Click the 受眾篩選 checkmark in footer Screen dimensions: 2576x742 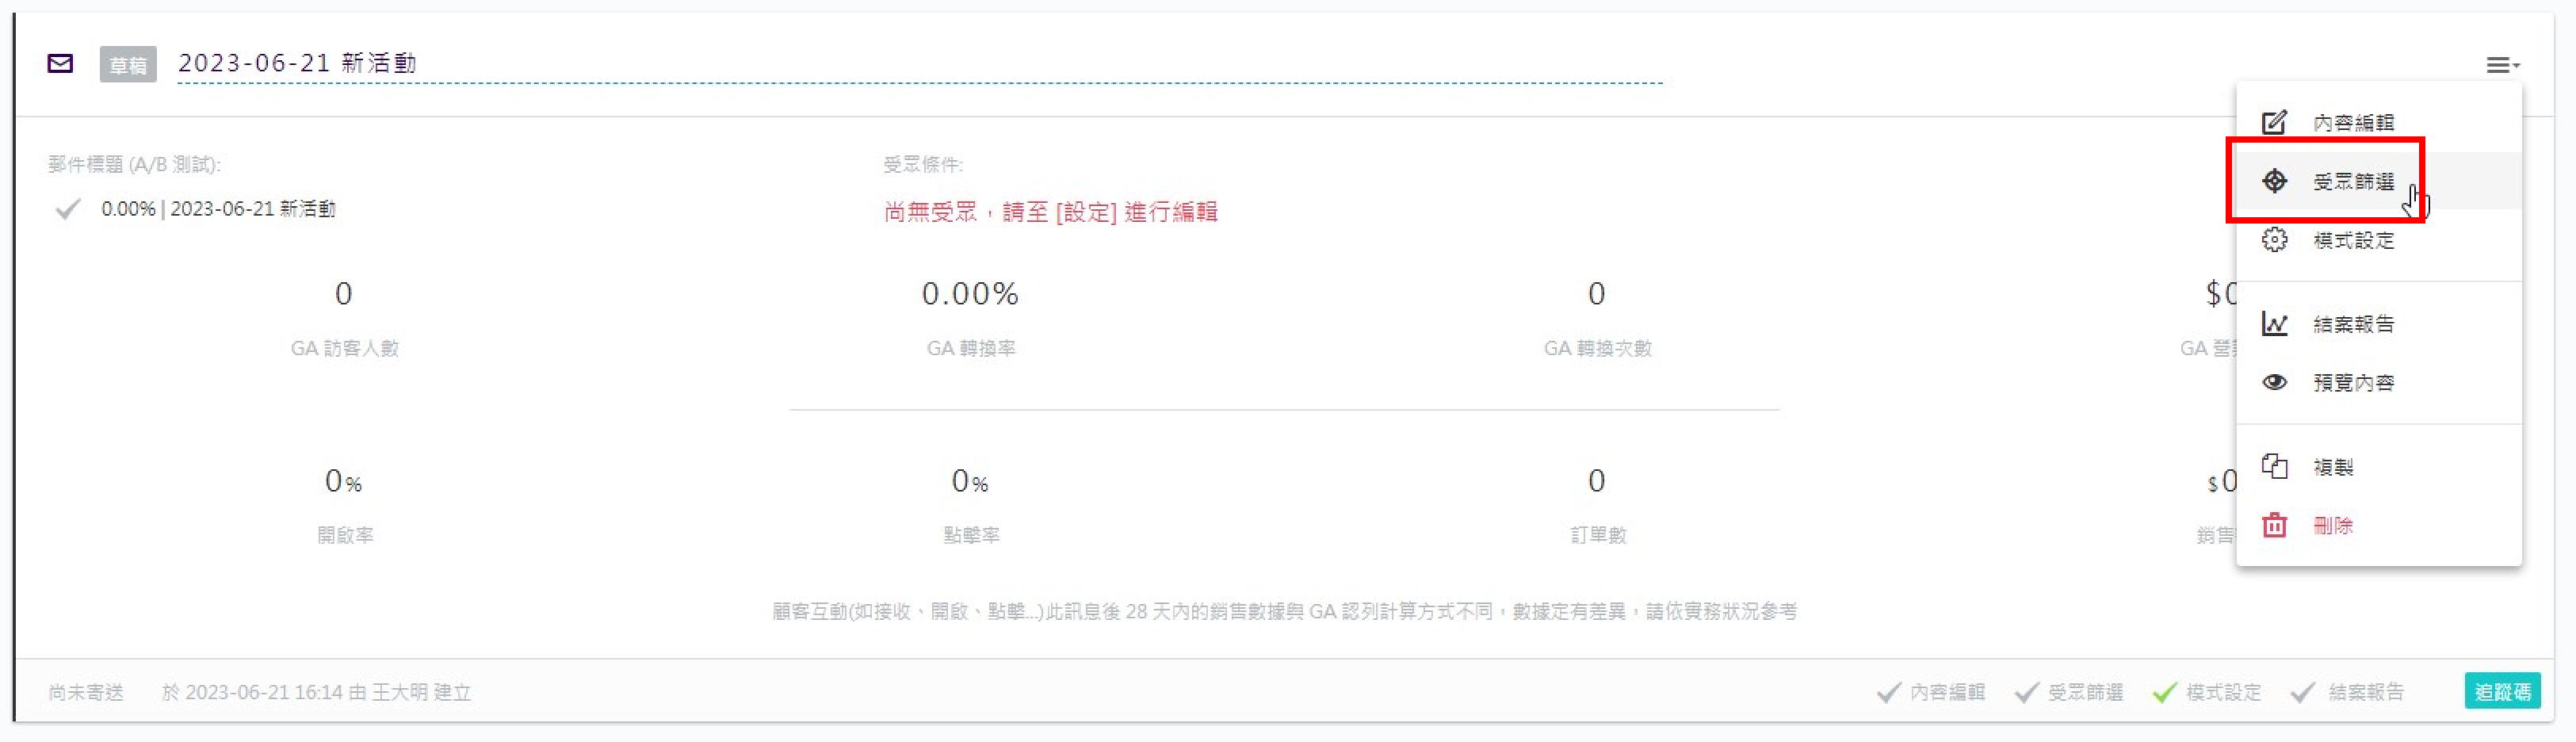pyautogui.click(x=2026, y=692)
